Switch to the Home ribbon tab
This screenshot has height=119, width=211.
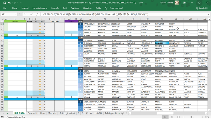(x=15, y=8)
